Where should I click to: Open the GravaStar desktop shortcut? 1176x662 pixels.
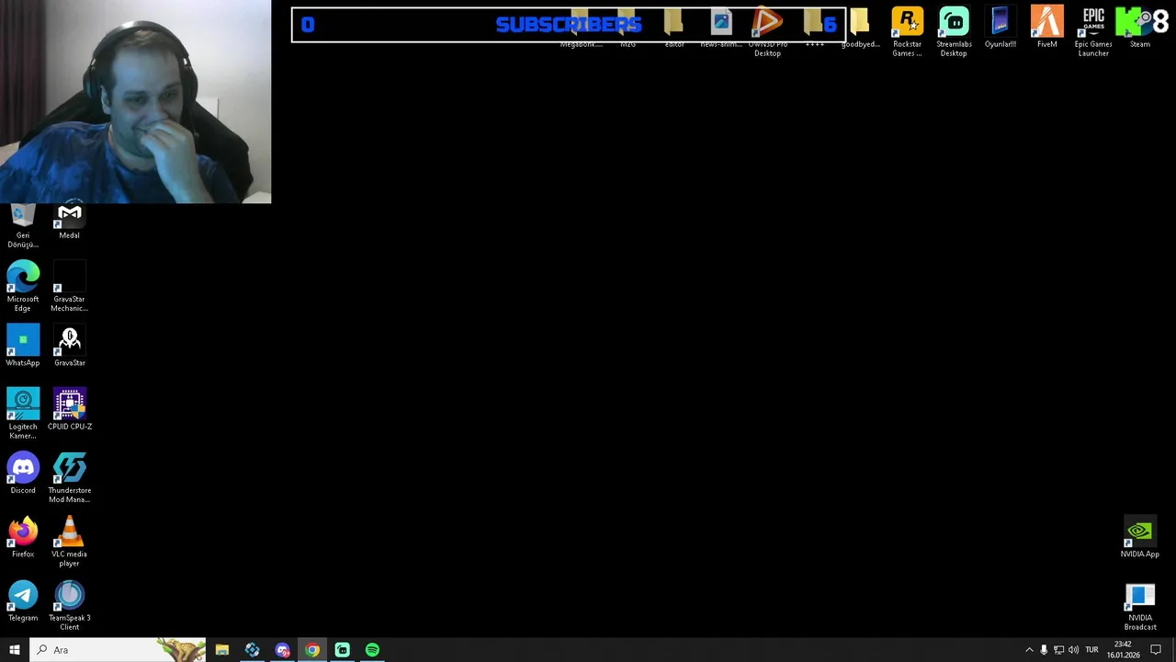point(69,345)
